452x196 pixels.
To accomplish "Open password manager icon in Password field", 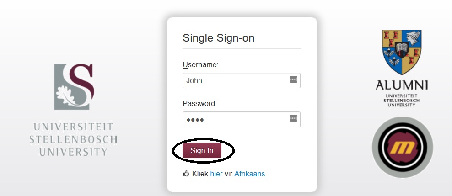I will pyautogui.click(x=293, y=119).
